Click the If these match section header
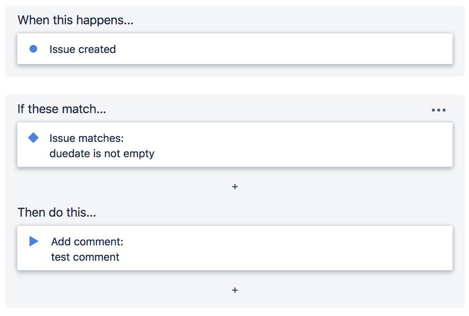The height and width of the screenshot is (316, 469). tap(62, 109)
